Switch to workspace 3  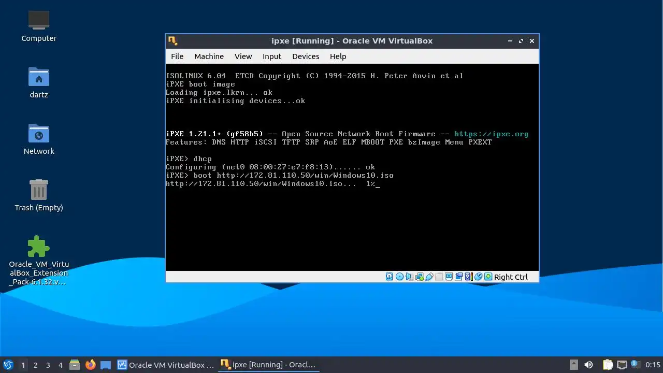[48, 365]
